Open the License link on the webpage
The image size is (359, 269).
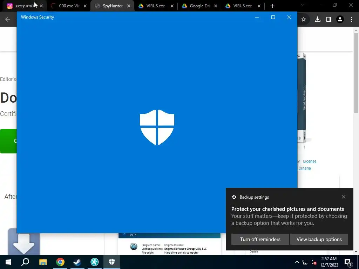[x=310, y=161]
